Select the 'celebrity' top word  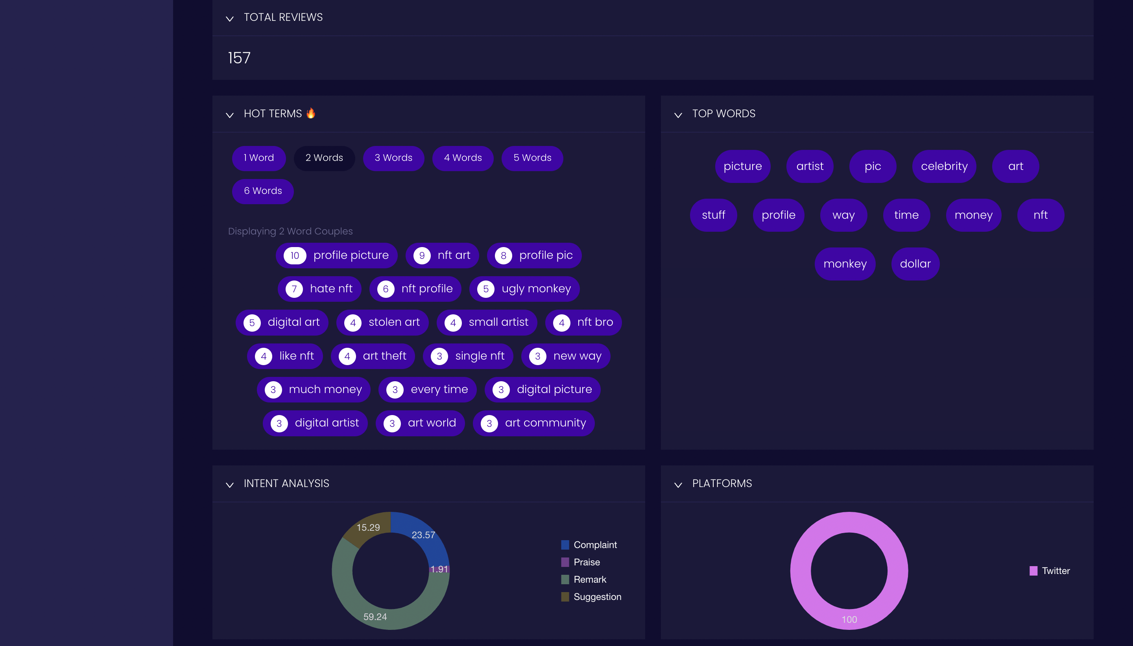tap(943, 166)
